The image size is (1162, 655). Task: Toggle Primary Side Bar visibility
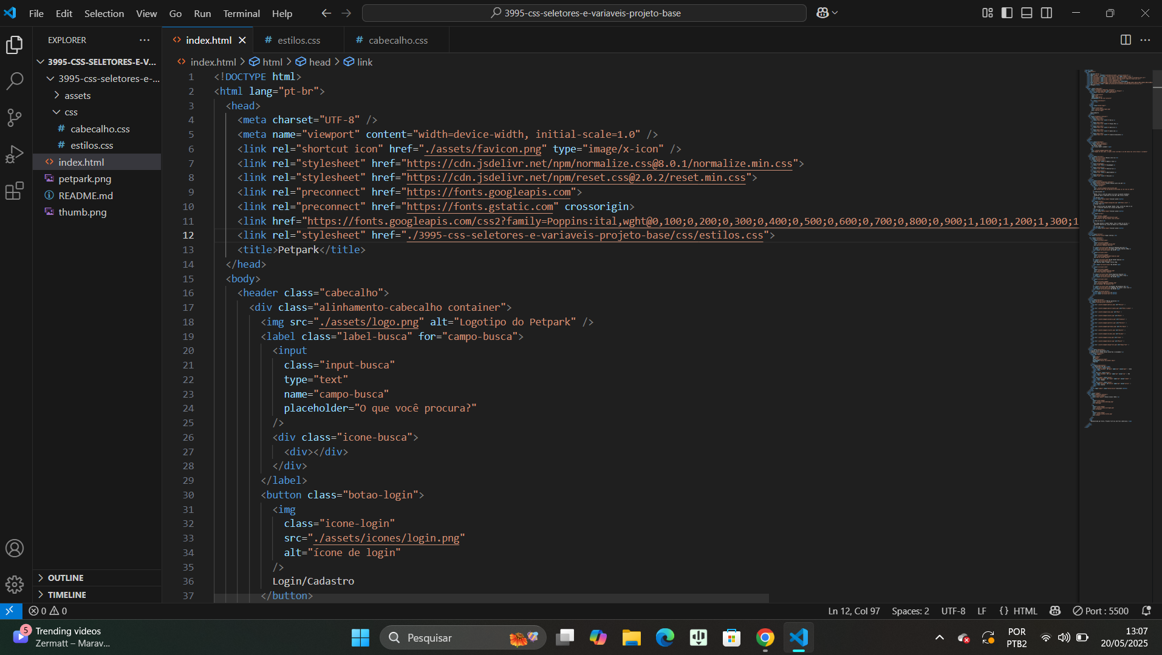click(1007, 13)
